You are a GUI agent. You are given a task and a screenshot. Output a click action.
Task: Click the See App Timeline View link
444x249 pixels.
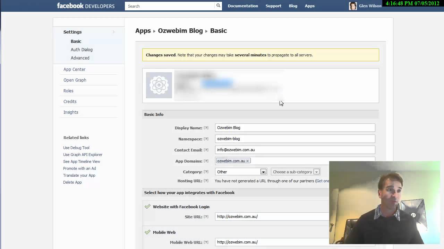82,162
